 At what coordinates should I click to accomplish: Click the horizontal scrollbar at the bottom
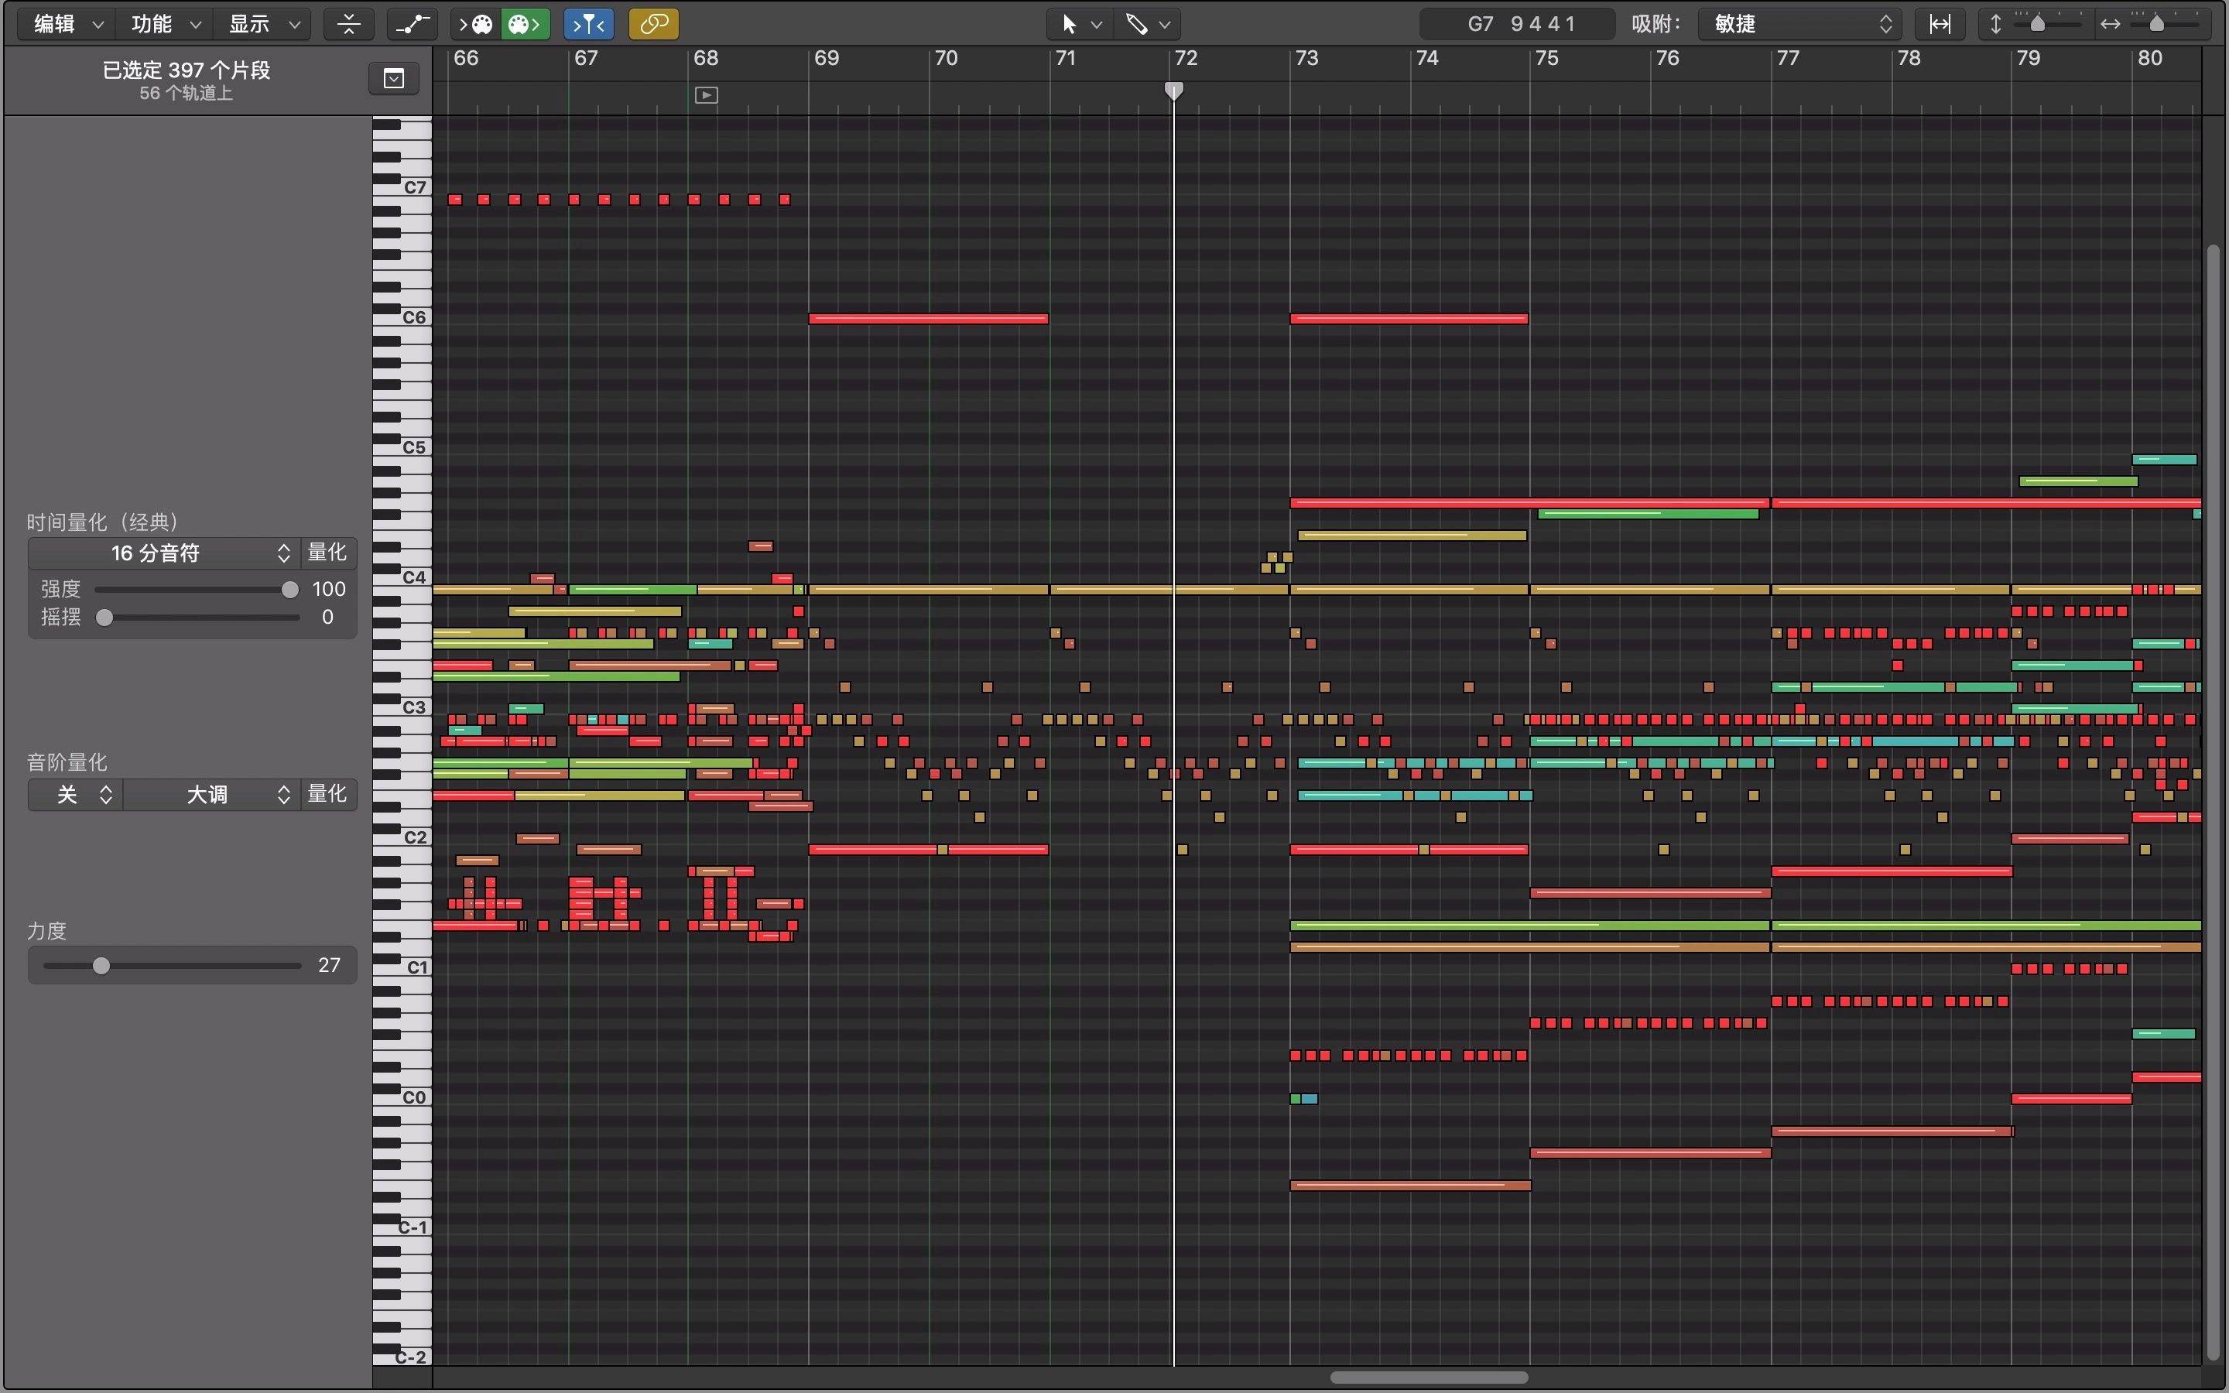(x=1429, y=1378)
